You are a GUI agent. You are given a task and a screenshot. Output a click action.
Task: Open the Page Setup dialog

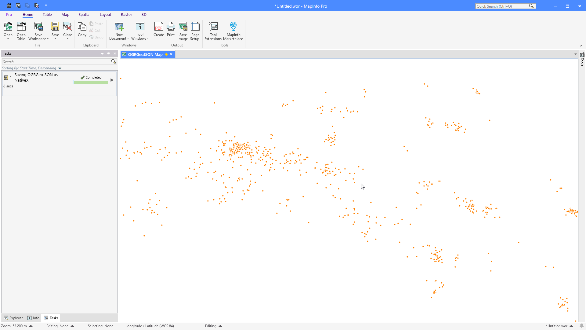pos(195,31)
